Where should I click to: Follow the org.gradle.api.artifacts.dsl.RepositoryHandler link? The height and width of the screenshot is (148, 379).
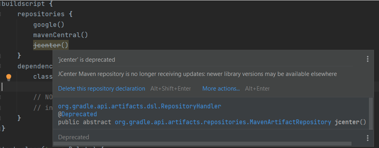tap(139, 106)
